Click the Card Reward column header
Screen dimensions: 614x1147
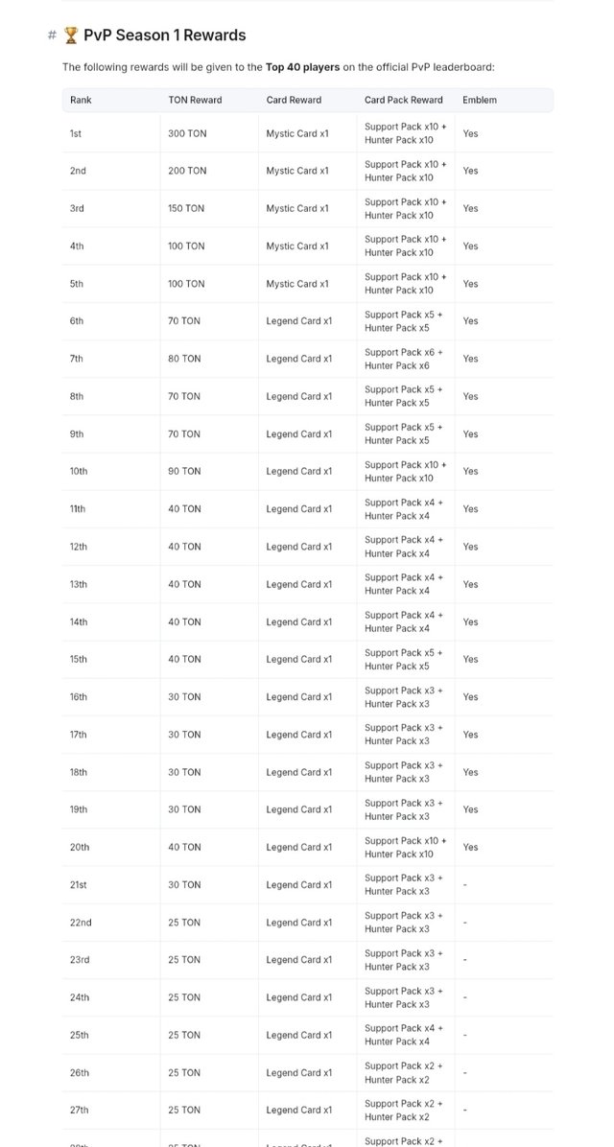click(x=294, y=100)
